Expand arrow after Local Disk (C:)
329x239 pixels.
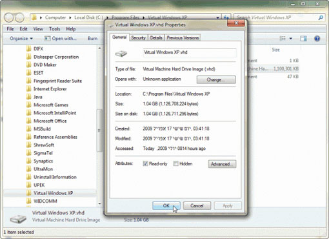[107, 17]
